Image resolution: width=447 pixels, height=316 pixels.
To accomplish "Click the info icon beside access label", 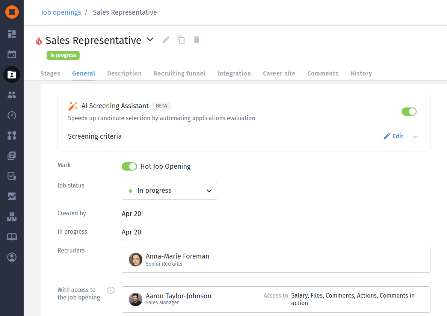I will tap(111, 290).
